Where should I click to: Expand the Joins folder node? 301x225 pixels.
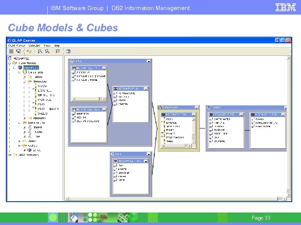pos(19,141)
